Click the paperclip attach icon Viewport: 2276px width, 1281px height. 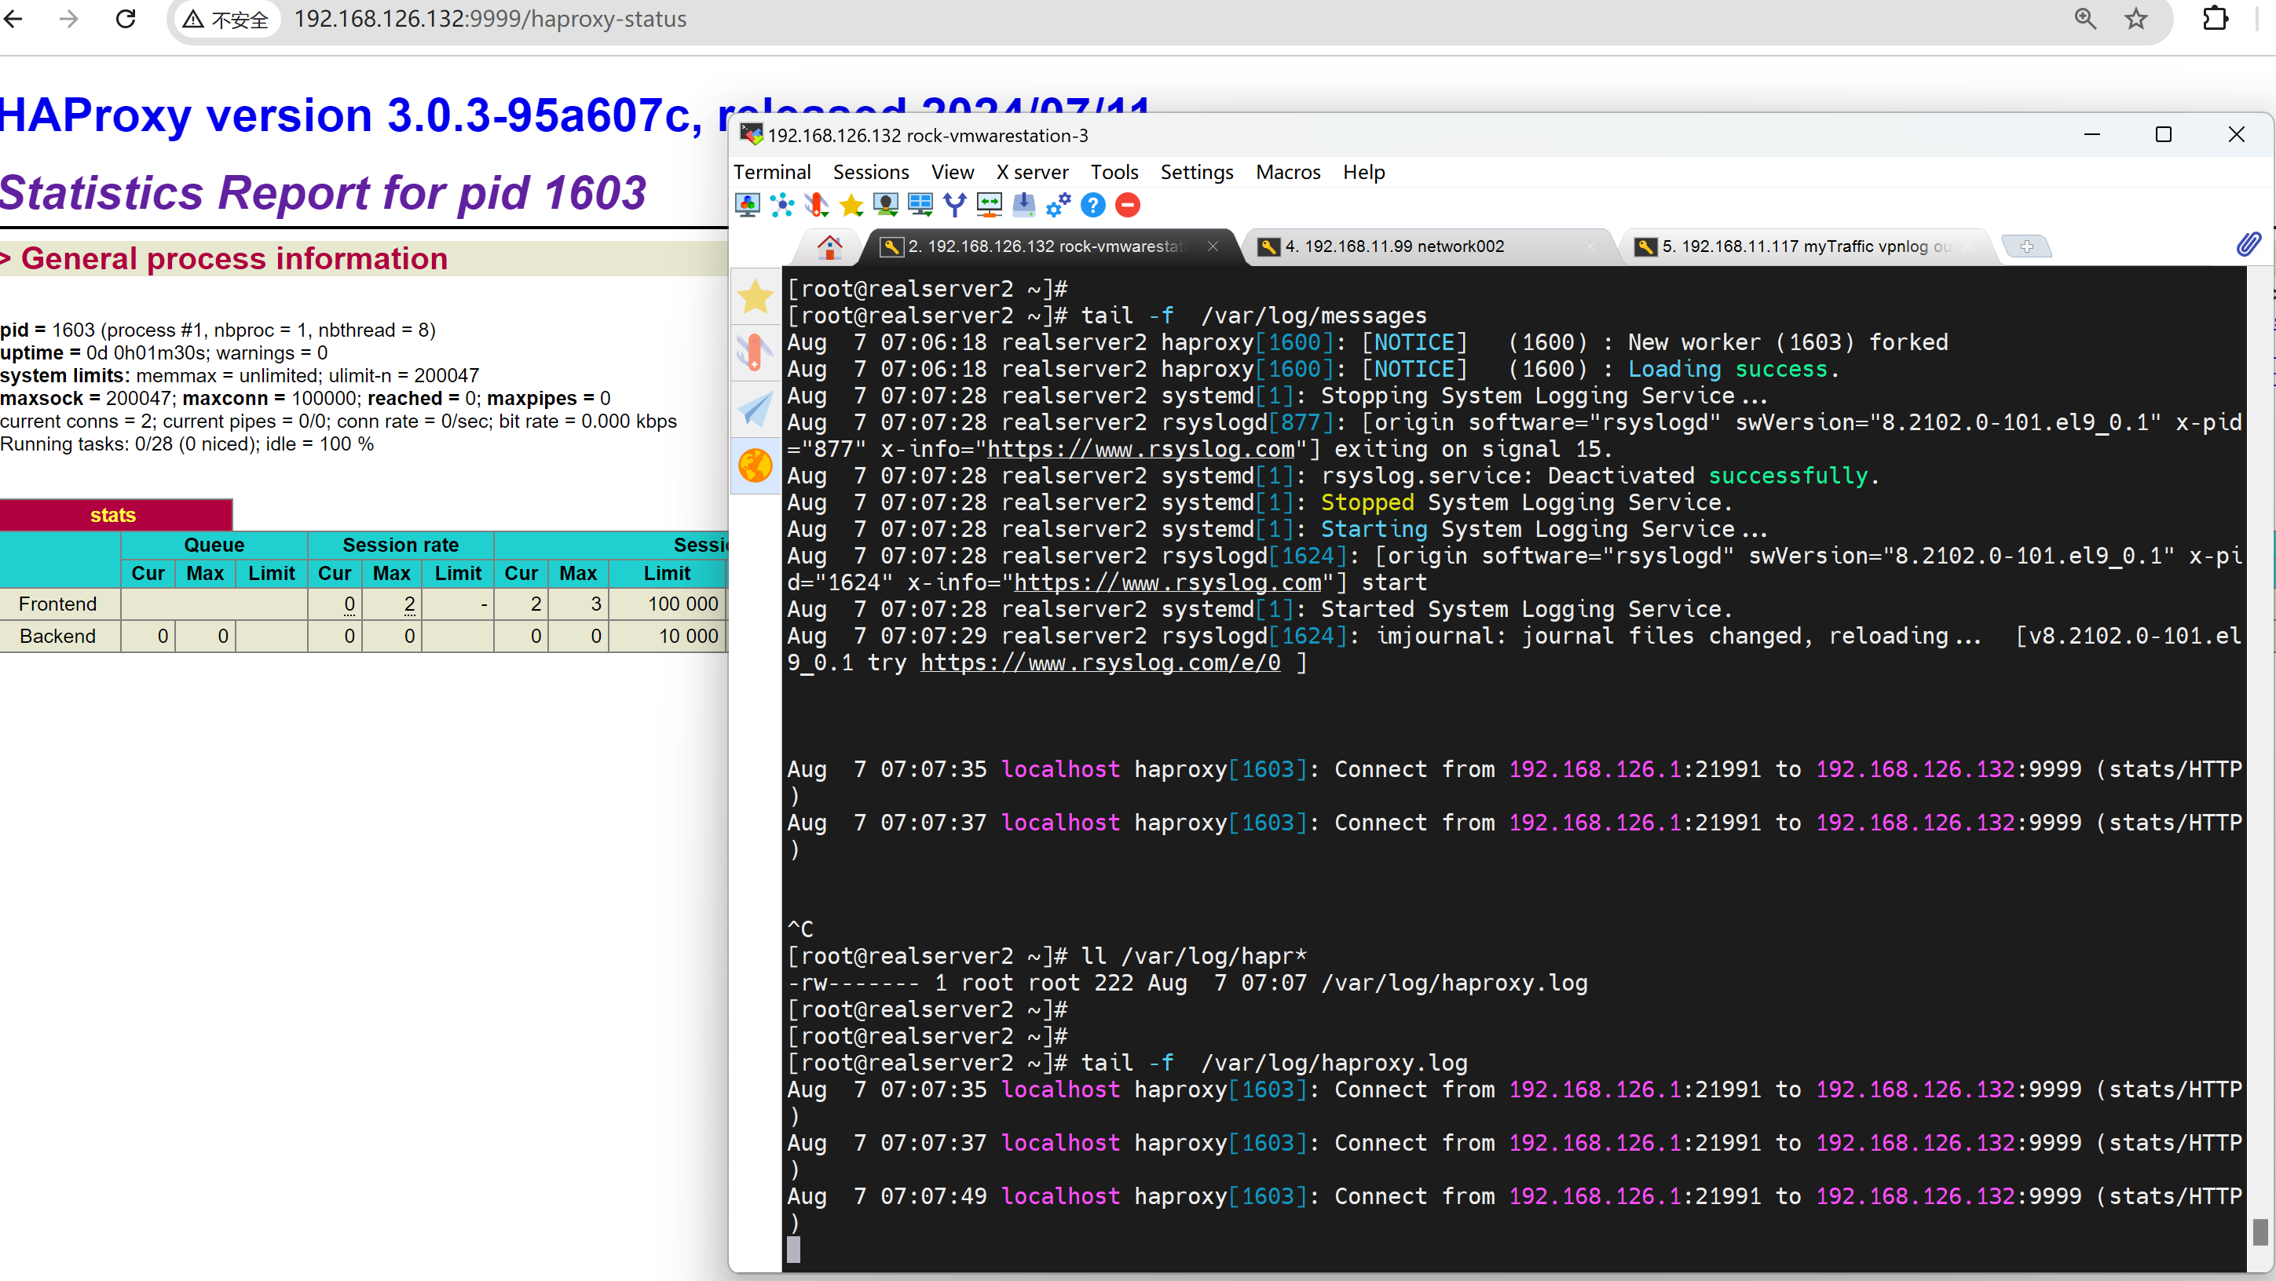click(2248, 245)
